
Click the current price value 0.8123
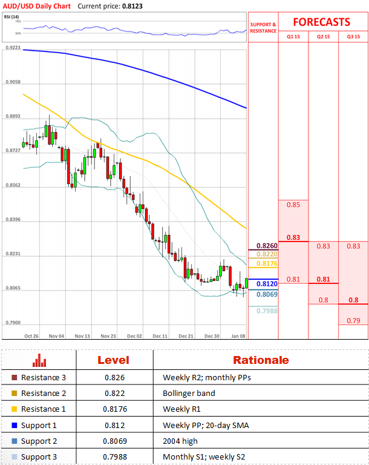click(x=132, y=6)
